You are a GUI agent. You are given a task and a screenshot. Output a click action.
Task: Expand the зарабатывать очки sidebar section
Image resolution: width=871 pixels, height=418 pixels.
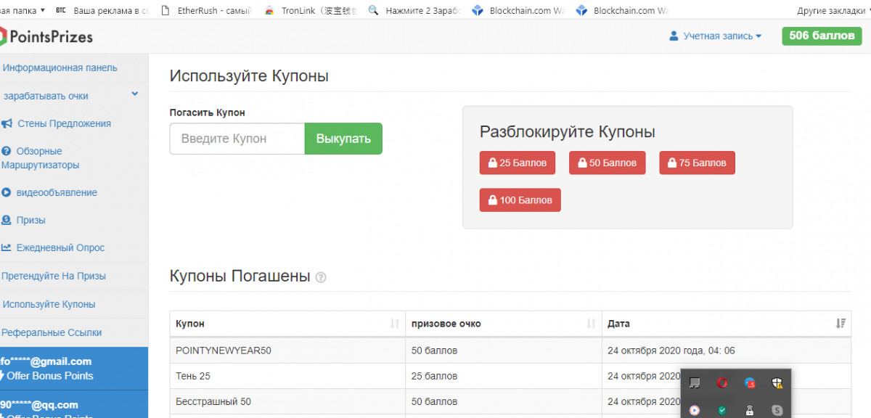(135, 94)
